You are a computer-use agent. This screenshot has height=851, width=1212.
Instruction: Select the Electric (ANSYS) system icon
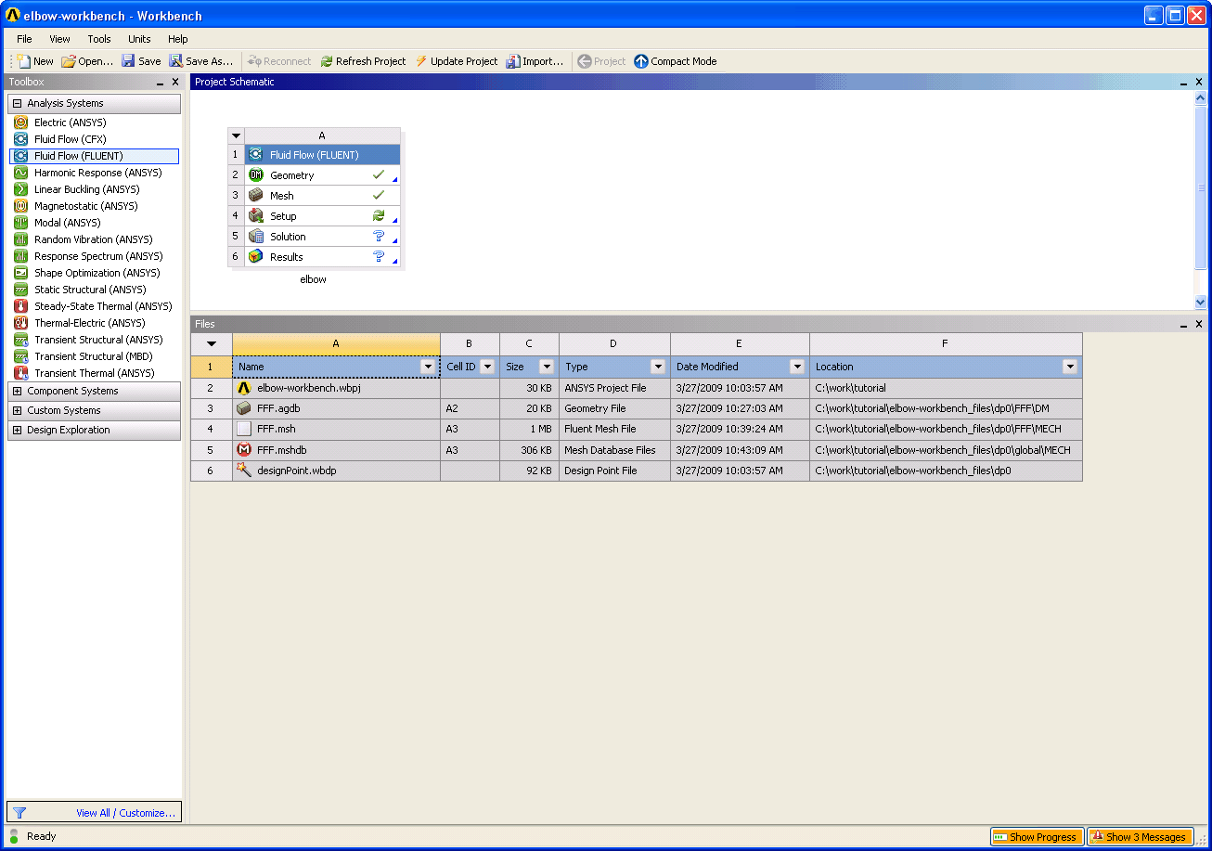click(20, 122)
